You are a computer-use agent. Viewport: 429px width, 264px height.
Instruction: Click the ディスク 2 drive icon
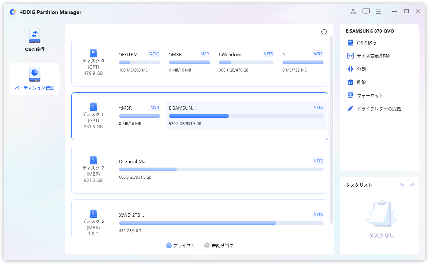coord(93,160)
